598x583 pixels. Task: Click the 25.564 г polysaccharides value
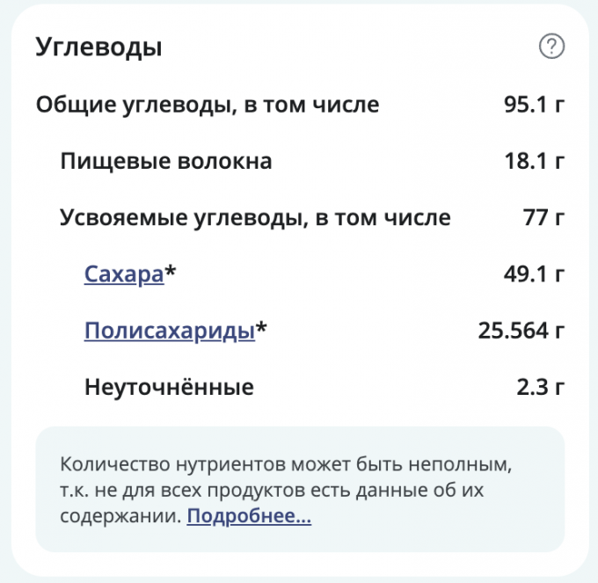pos(521,331)
